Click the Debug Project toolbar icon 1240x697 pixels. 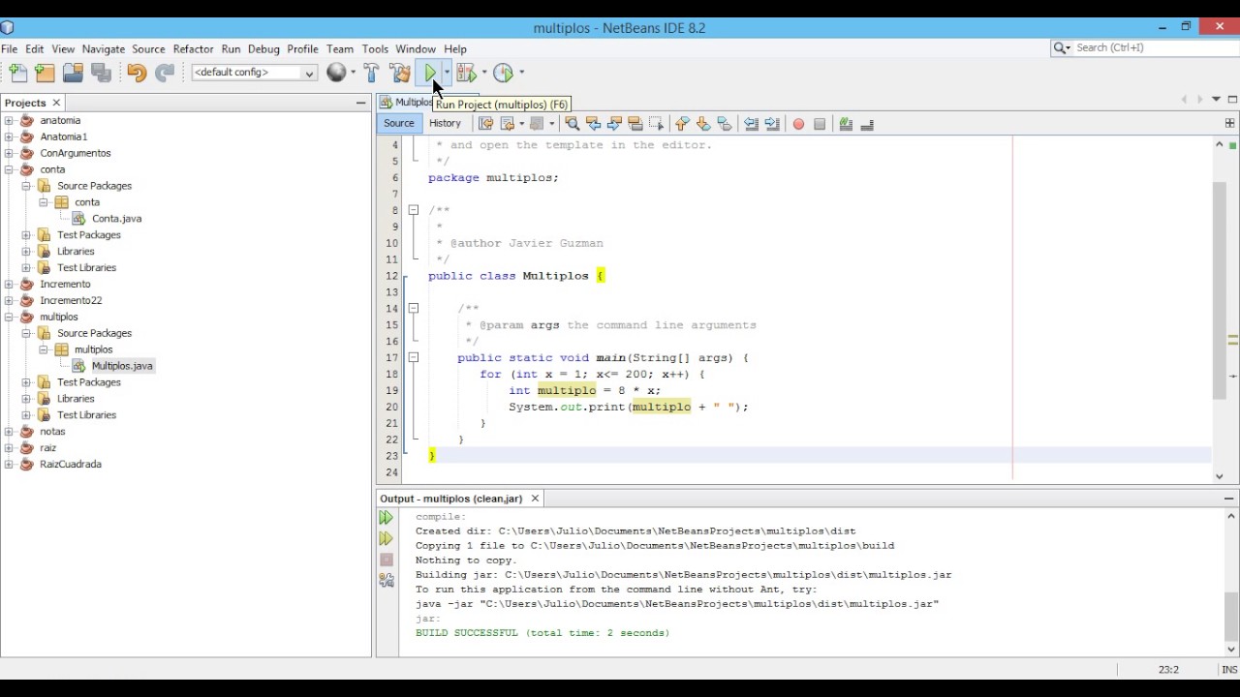click(466, 73)
